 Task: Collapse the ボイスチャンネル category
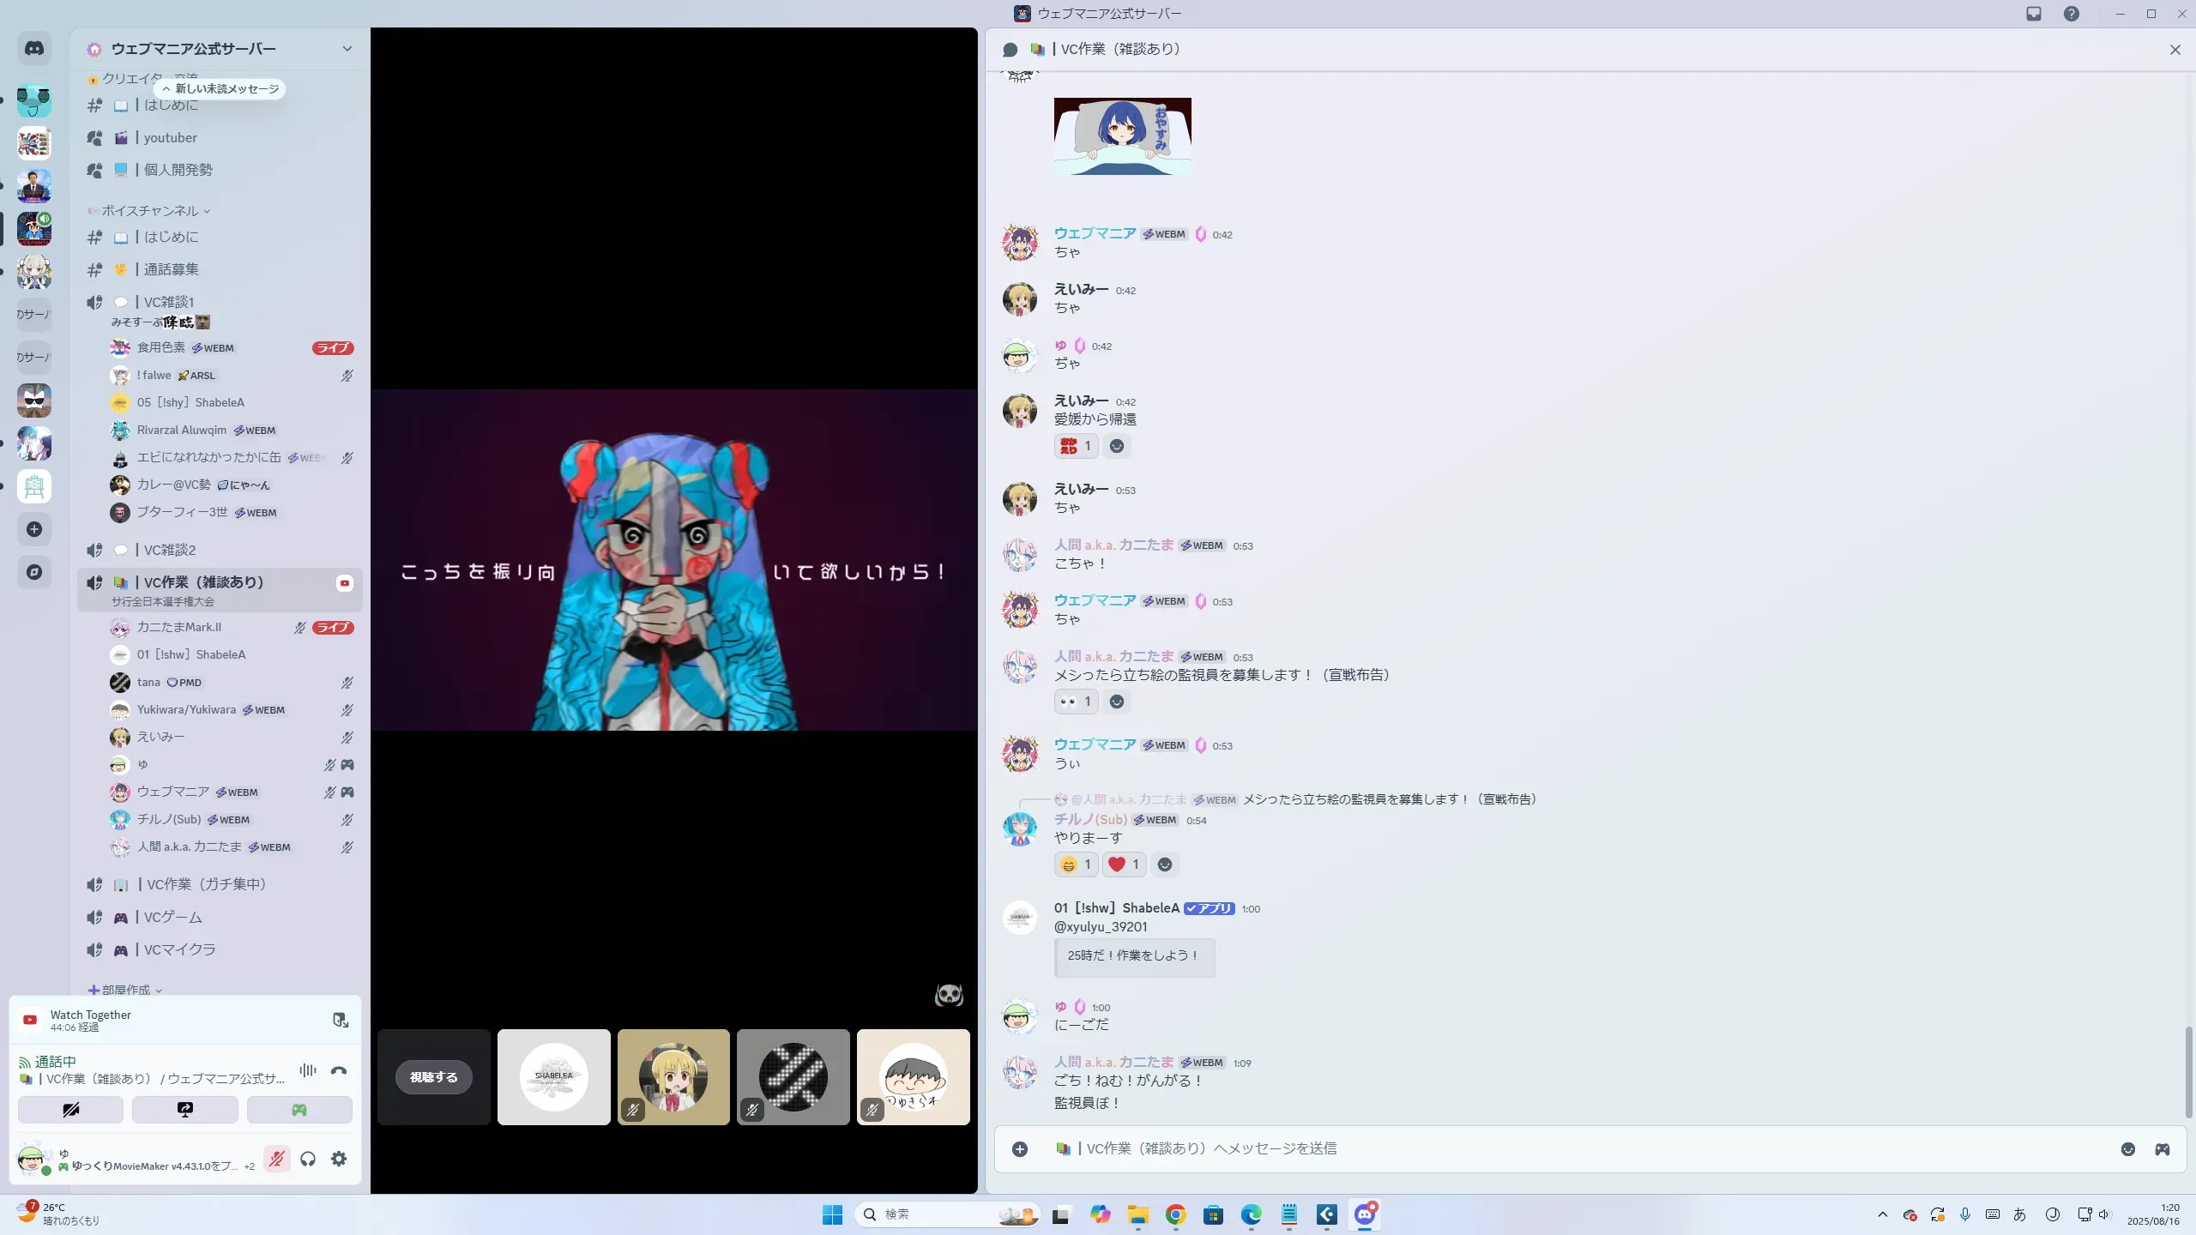[150, 211]
